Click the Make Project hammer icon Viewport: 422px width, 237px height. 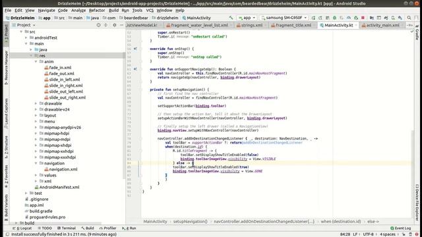pos(231,18)
